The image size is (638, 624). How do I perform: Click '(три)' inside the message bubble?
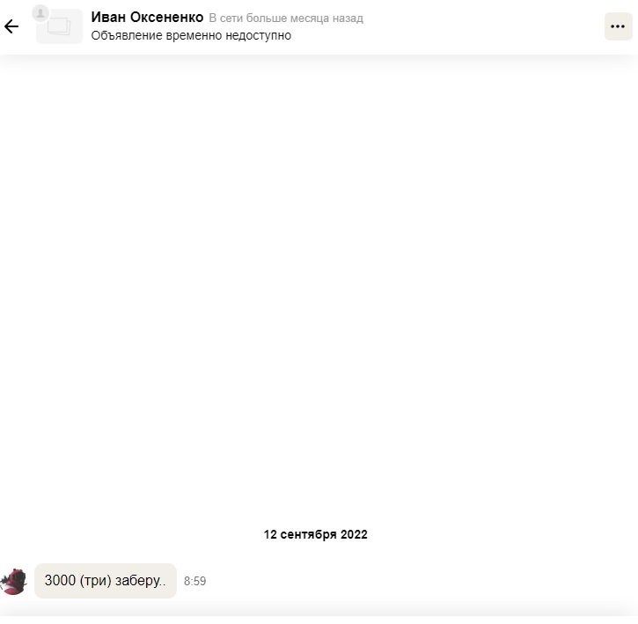point(95,581)
